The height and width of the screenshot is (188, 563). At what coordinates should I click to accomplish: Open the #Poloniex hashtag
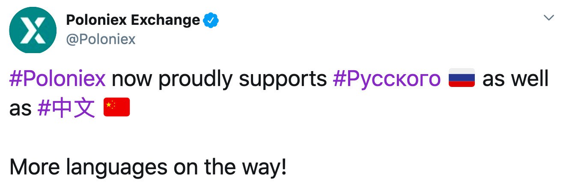coord(57,79)
